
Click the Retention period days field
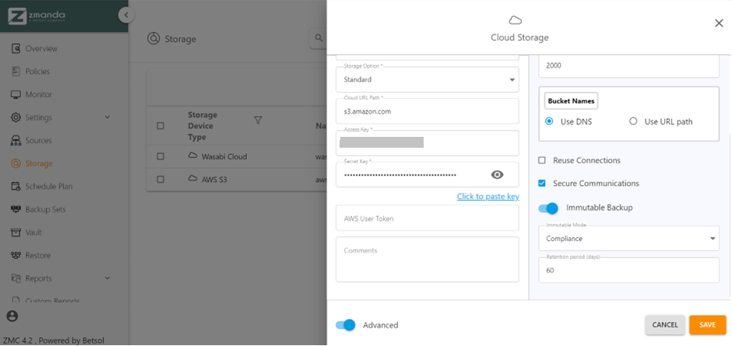pos(629,270)
